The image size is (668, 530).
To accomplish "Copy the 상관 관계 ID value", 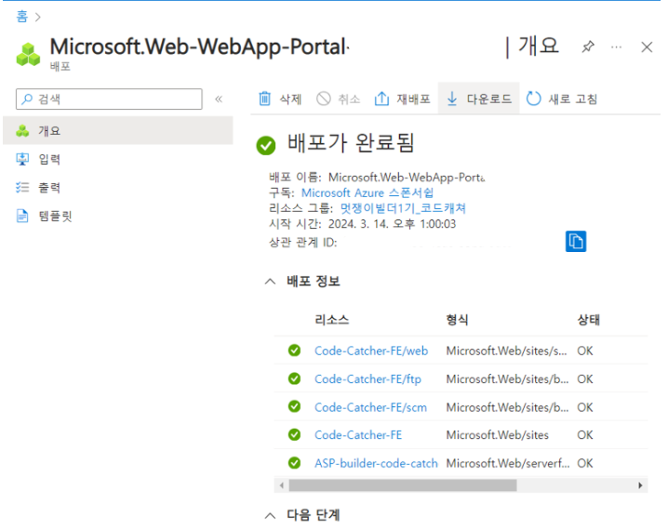I will pos(576,242).
